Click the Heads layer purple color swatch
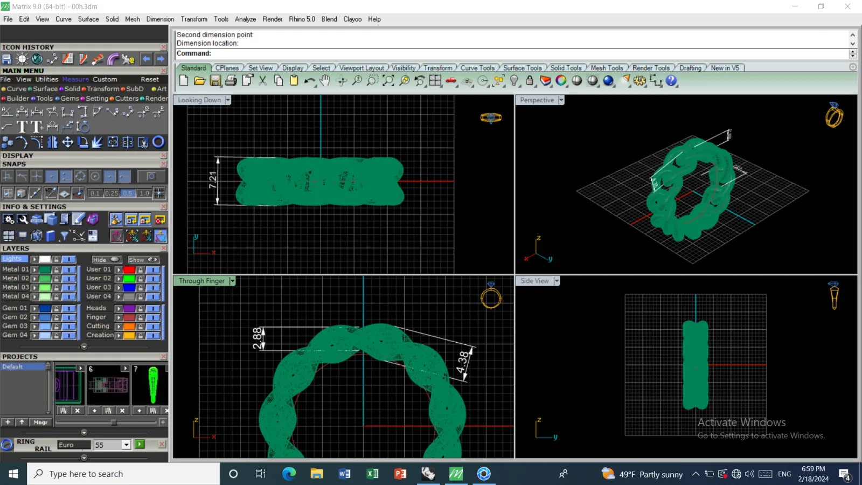 129,308
